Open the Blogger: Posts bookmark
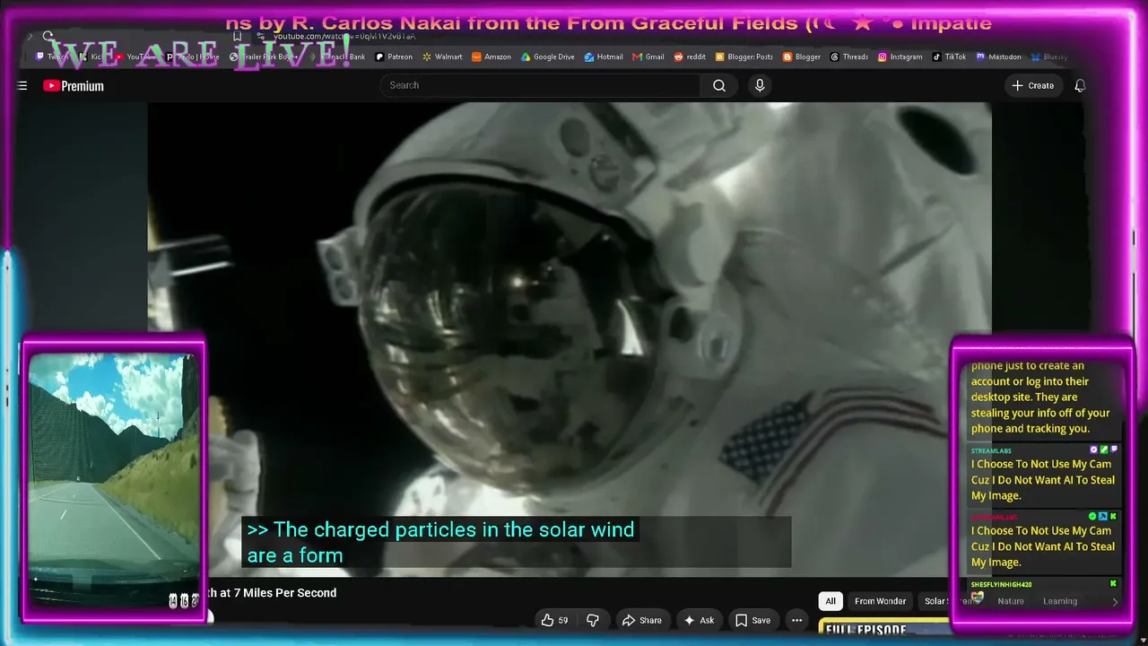This screenshot has width=1148, height=646. (744, 57)
